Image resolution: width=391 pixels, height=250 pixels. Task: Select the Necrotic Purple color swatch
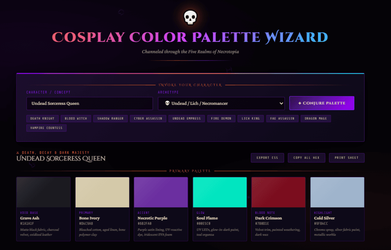click(x=161, y=192)
